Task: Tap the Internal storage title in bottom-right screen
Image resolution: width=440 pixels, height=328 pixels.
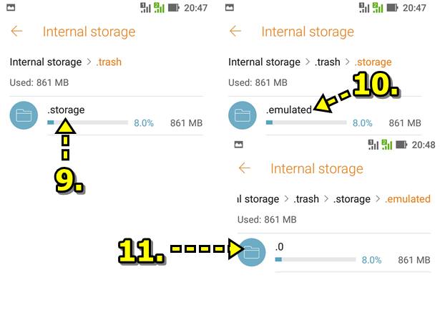Action: click(317, 168)
